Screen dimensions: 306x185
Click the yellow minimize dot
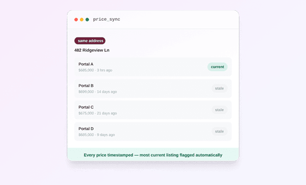82,19
